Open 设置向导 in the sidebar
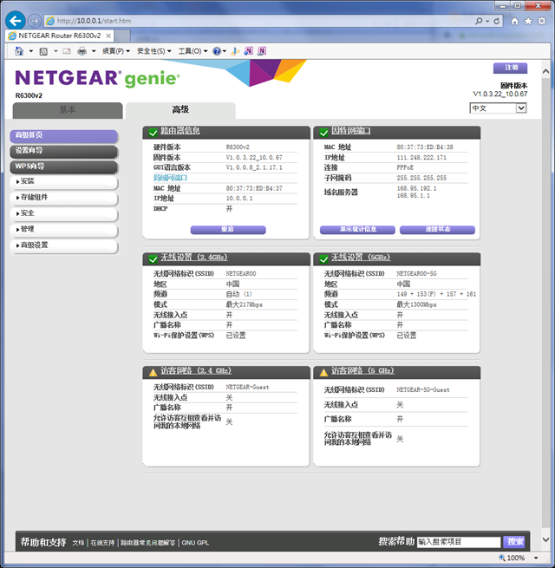The width and height of the screenshot is (555, 568). tap(64, 151)
